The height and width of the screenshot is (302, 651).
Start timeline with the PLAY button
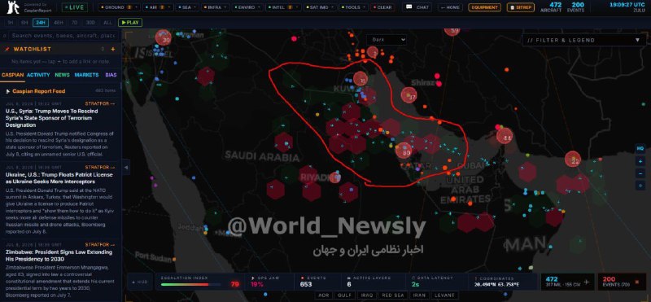click(x=130, y=23)
